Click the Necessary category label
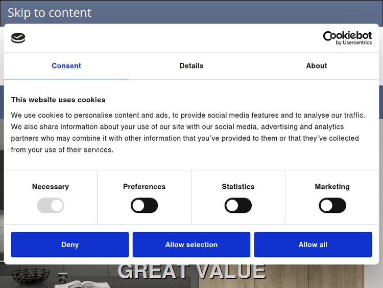383x288 pixels. pos(51,187)
